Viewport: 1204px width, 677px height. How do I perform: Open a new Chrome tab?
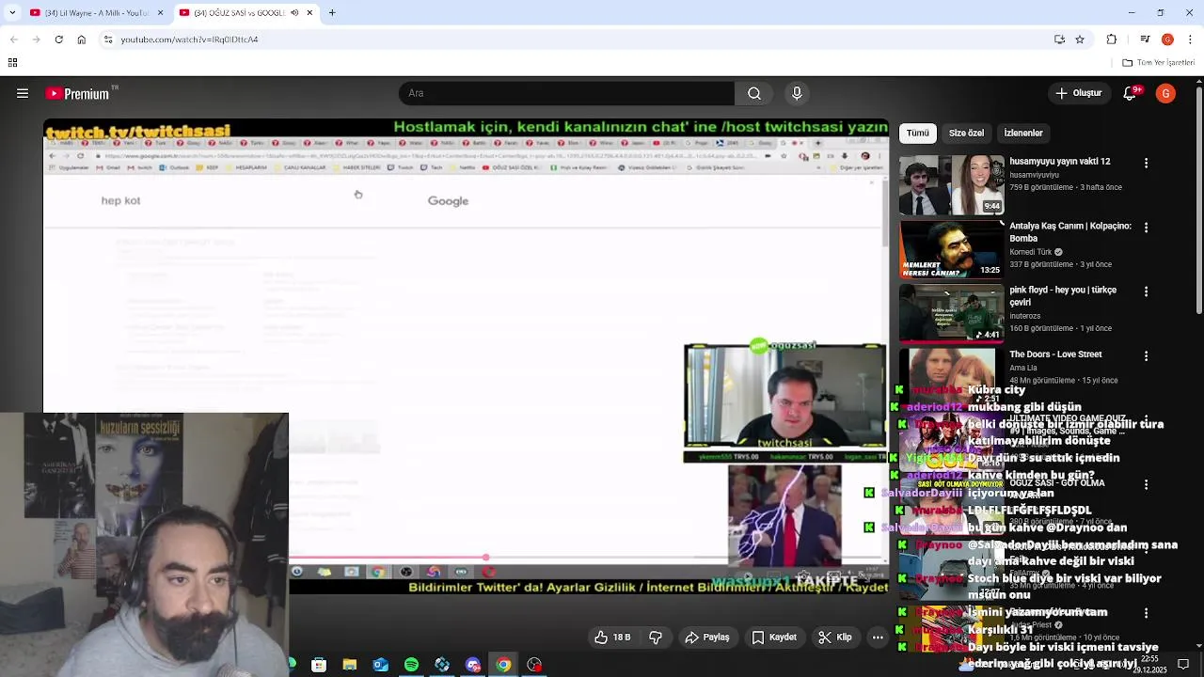[332, 13]
